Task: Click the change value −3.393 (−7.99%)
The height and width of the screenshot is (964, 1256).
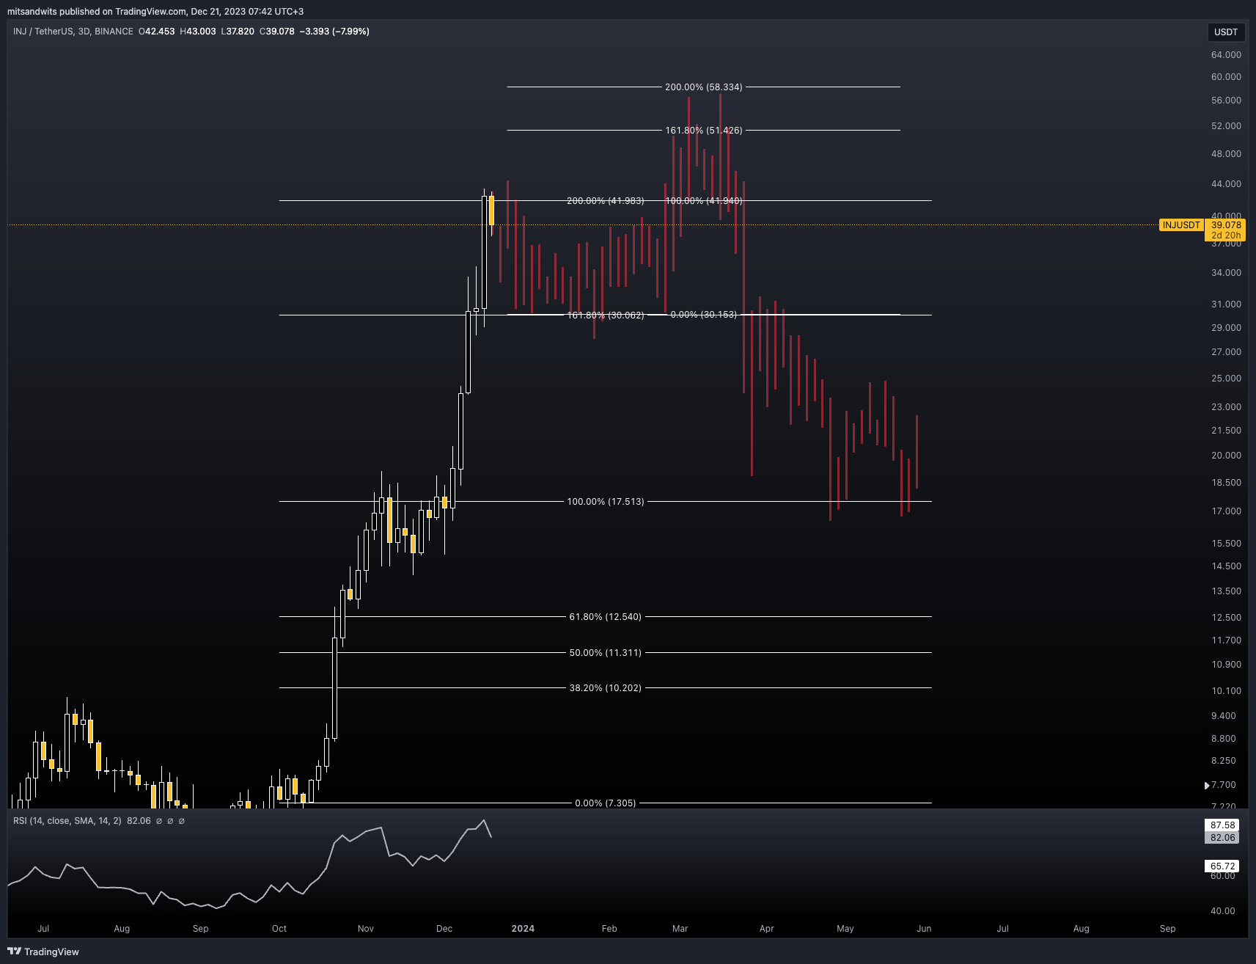Action: point(334,32)
